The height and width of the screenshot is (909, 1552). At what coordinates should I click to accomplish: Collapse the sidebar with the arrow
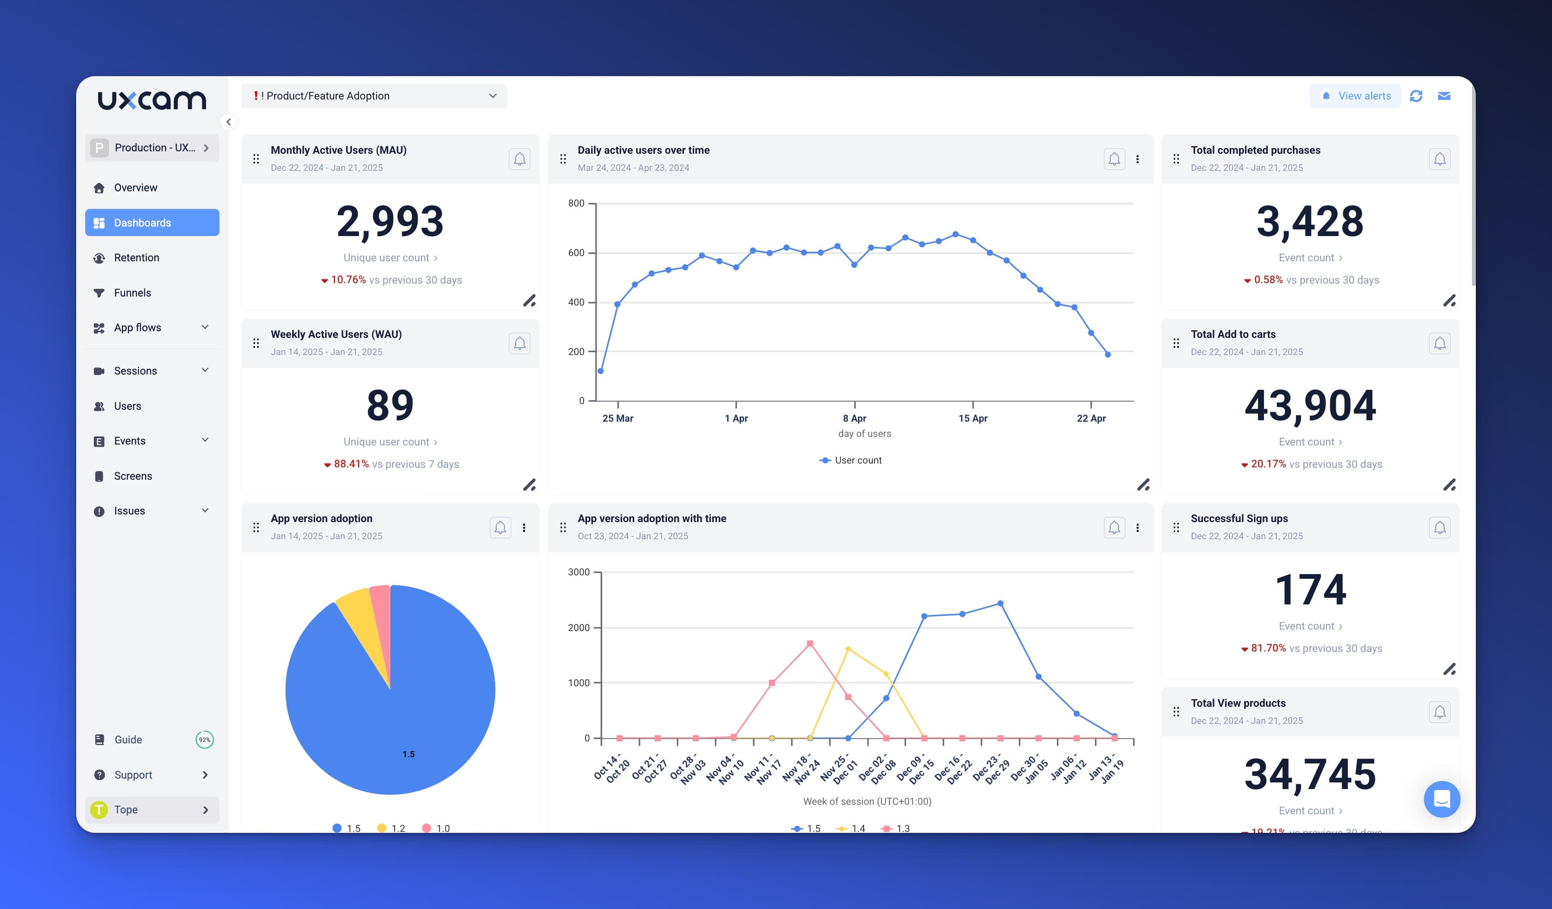pos(229,122)
